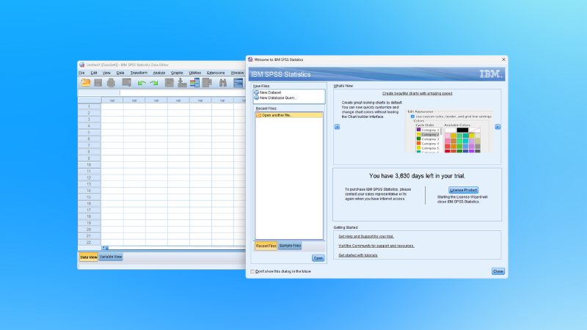Check Don't show this dialog in future

pyautogui.click(x=252, y=271)
